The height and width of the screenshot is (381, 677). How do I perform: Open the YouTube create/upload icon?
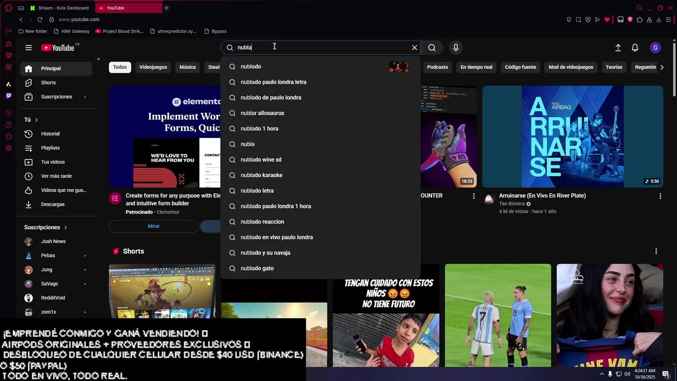click(x=618, y=48)
